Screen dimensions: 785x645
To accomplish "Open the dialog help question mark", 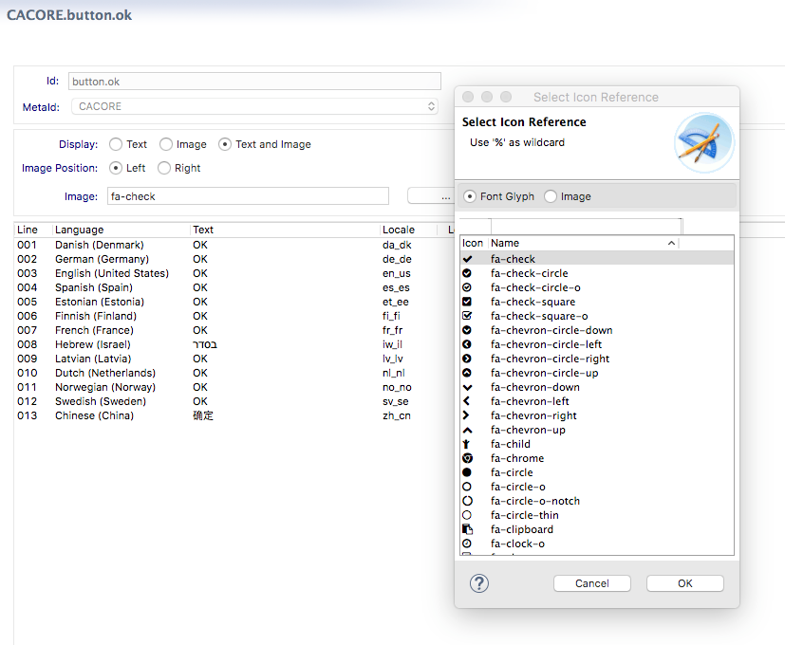I will pos(479,583).
